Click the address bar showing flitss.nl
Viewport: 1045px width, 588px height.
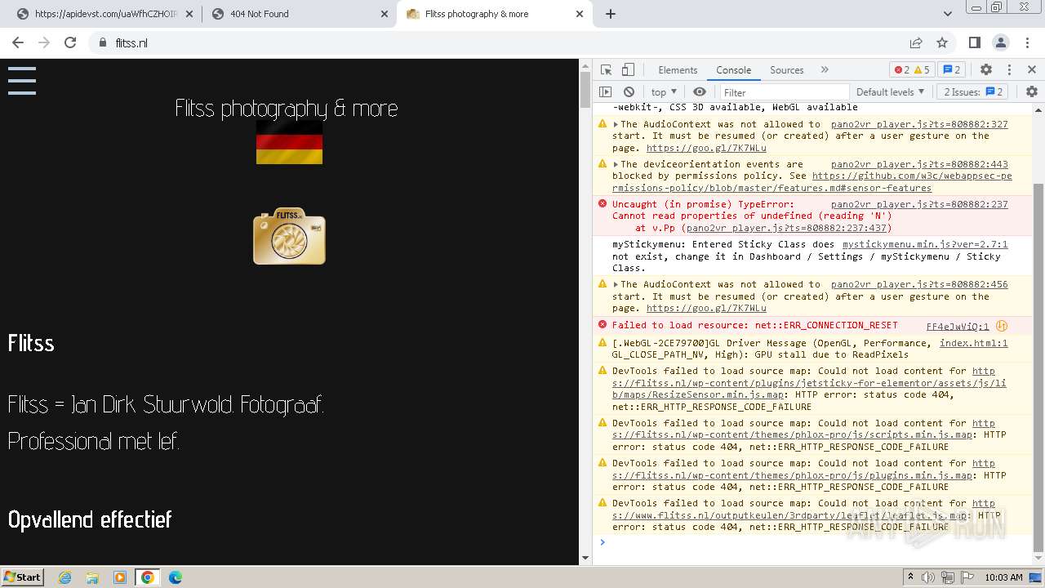[498, 43]
